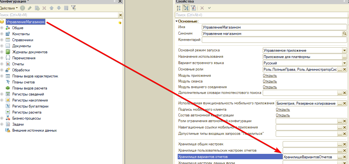The image size is (349, 164).
Task: Click the subsystem filter funnel icon
Action: [73, 8]
